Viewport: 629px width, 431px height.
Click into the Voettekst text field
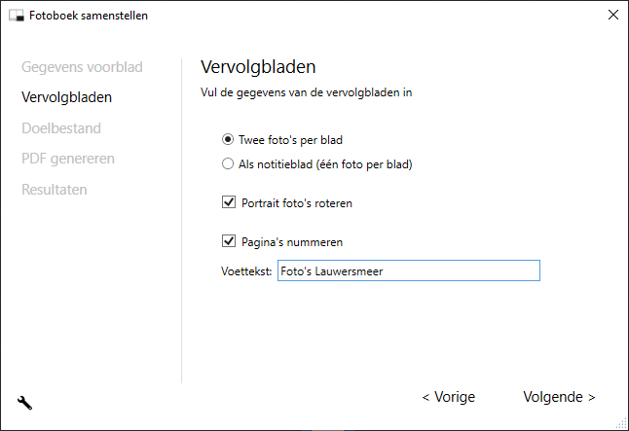(x=407, y=271)
